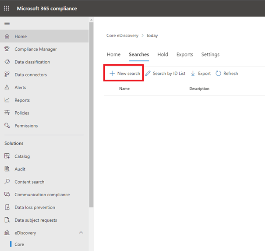Image resolution: width=265 pixels, height=251 pixels.
Task: Open the Hold tab
Action: pyautogui.click(x=163, y=54)
